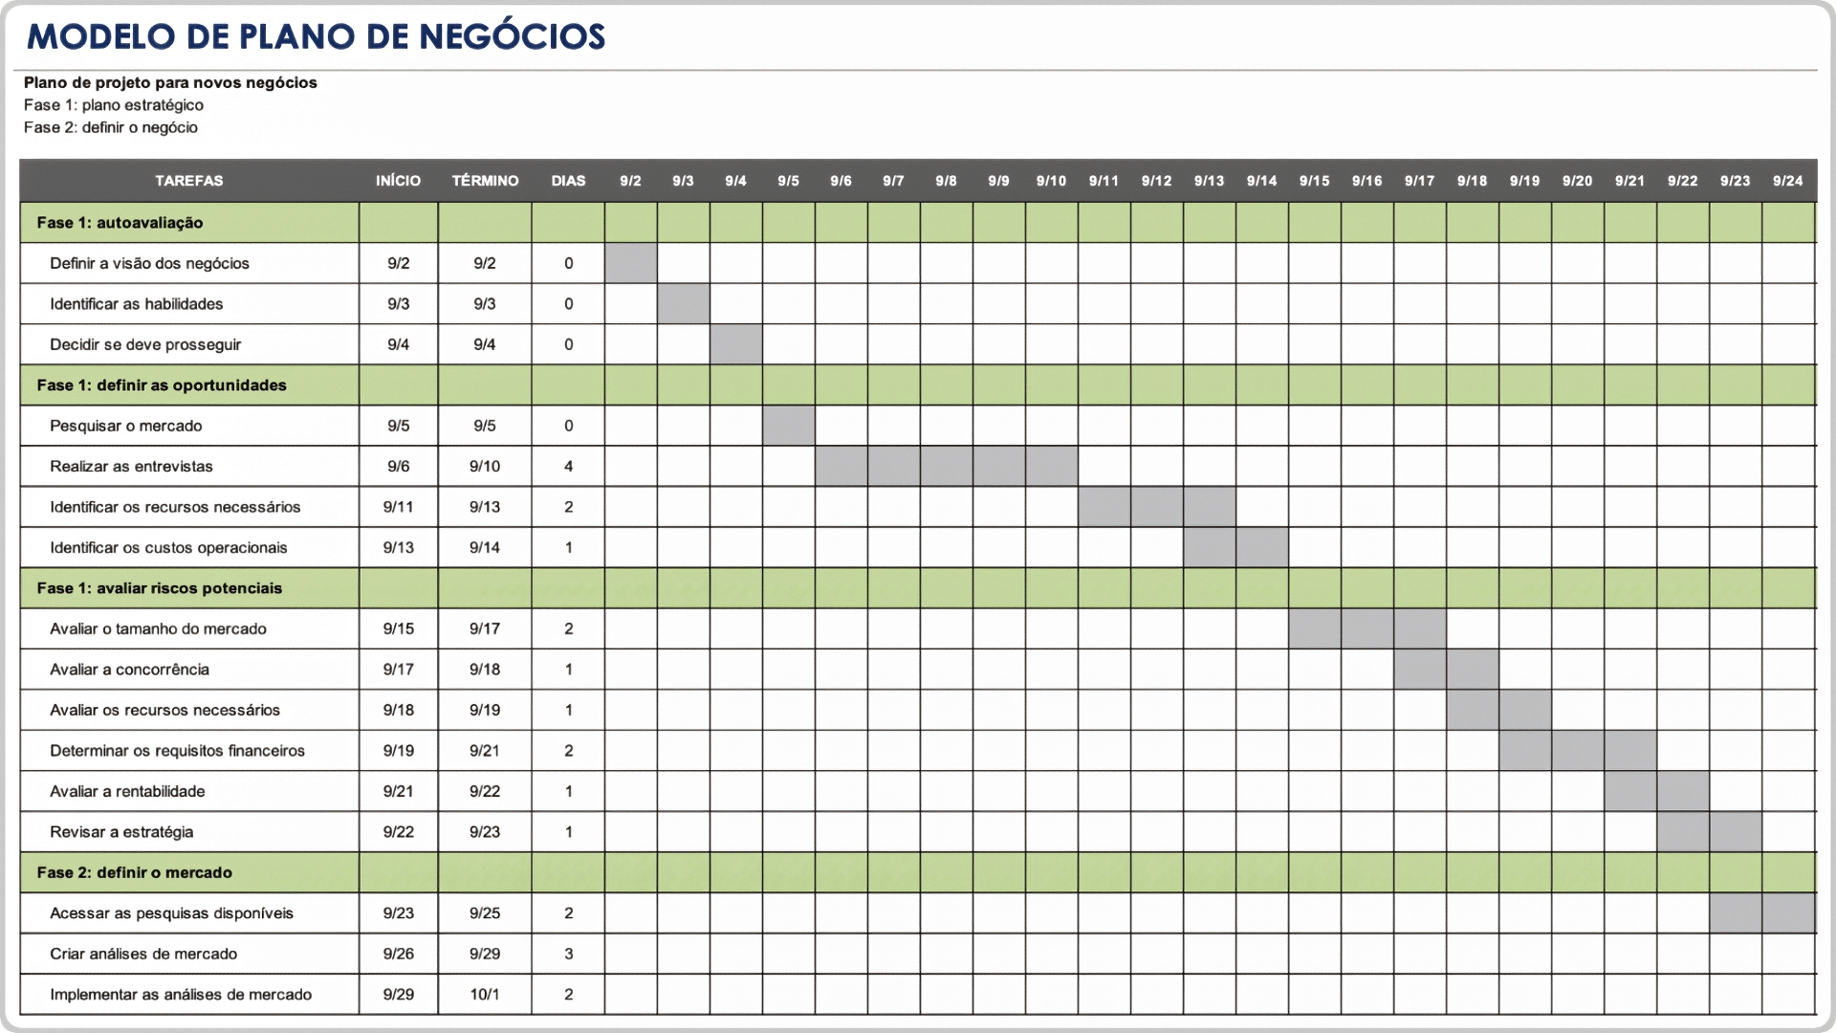Click the gray Gantt bar for Pesquisar o mercado
The image size is (1836, 1033).
789,426
